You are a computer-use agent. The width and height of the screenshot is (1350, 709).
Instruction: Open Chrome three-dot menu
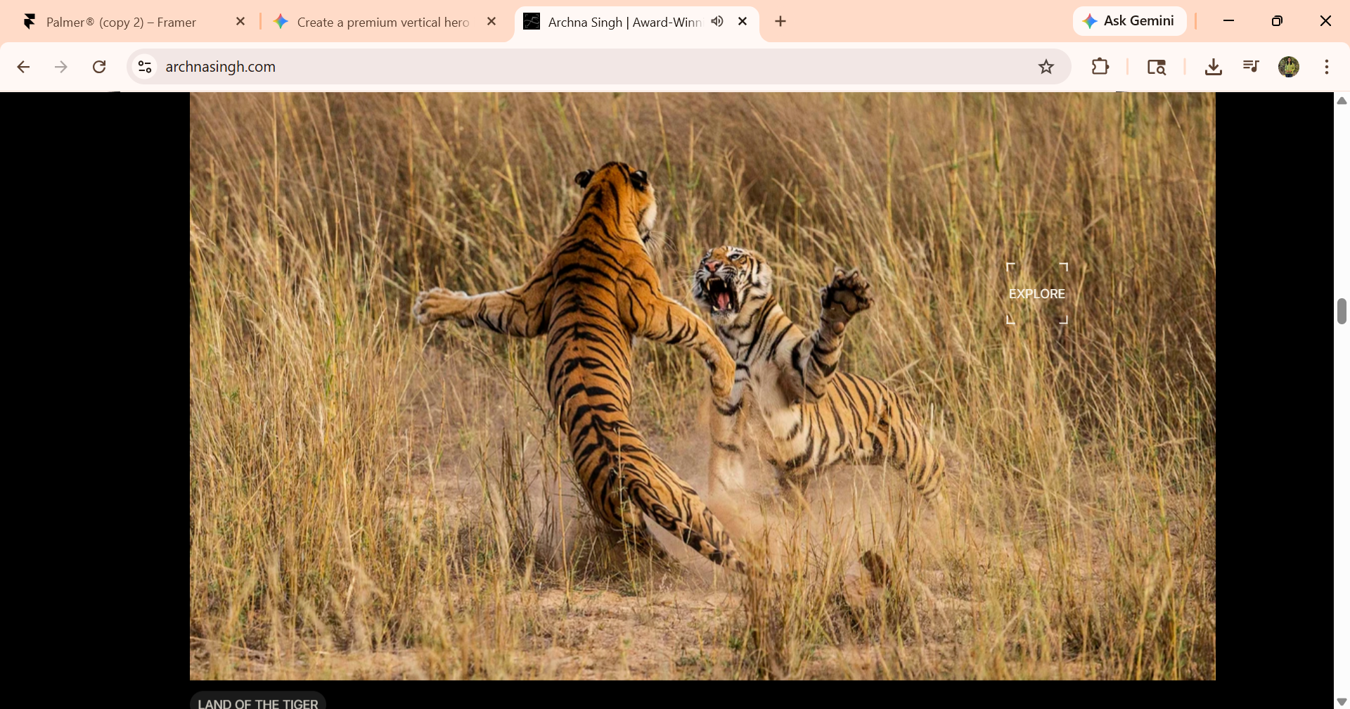(1327, 67)
